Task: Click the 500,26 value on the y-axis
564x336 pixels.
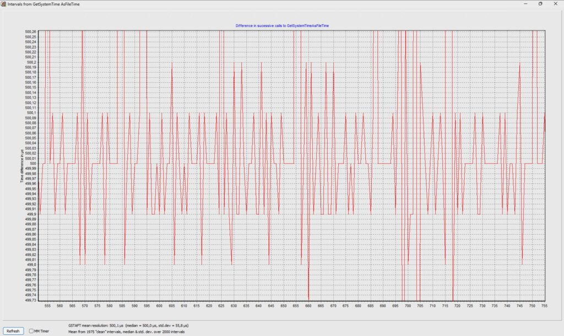Action: (x=31, y=31)
